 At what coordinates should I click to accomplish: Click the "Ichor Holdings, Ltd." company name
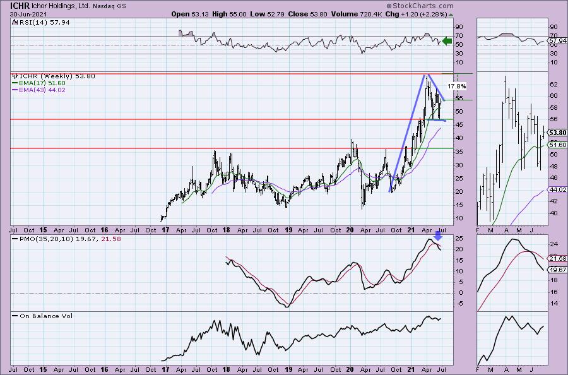[60, 6]
